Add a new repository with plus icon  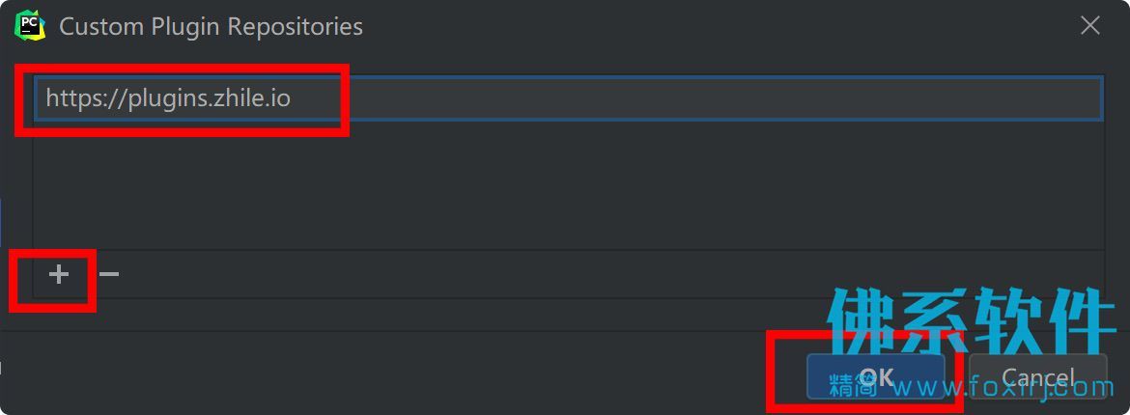pos(58,274)
